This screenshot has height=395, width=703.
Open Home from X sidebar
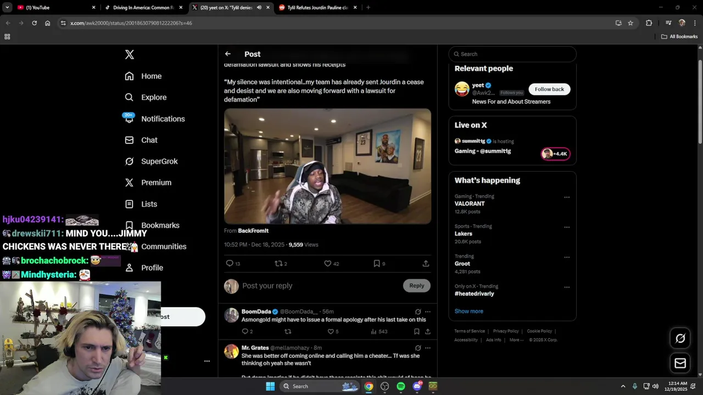[x=143, y=76]
